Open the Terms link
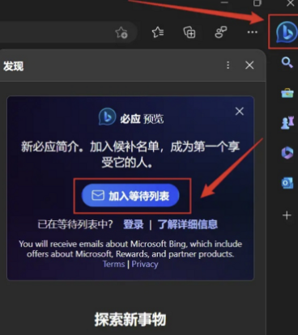 pyautogui.click(x=113, y=264)
